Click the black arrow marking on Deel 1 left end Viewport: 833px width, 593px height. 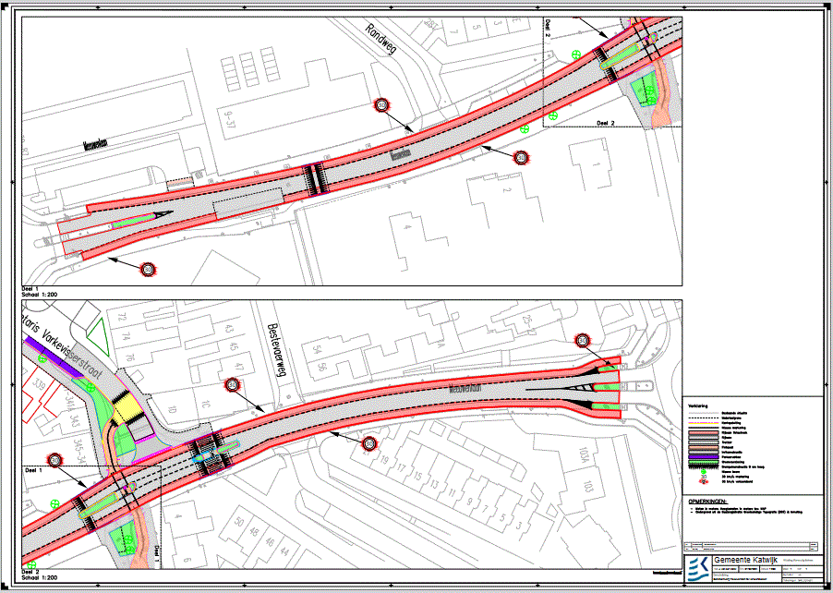tap(162, 215)
